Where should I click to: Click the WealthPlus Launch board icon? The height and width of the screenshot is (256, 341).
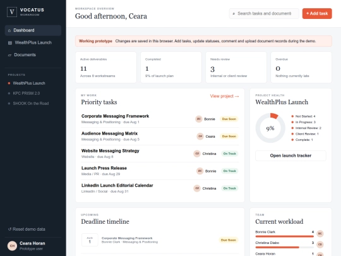tap(10, 43)
